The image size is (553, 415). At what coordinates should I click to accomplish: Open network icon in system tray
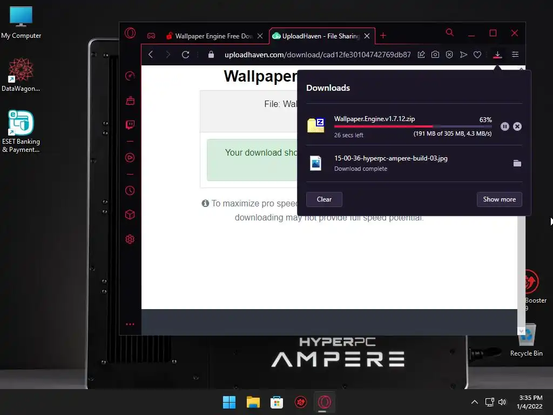(489, 402)
